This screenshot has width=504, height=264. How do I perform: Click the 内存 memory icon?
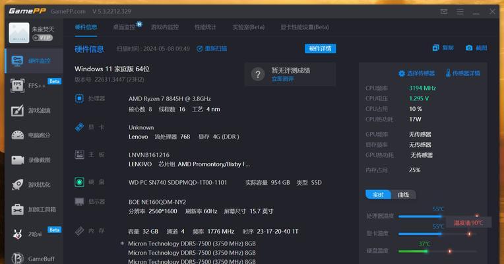coord(79,230)
